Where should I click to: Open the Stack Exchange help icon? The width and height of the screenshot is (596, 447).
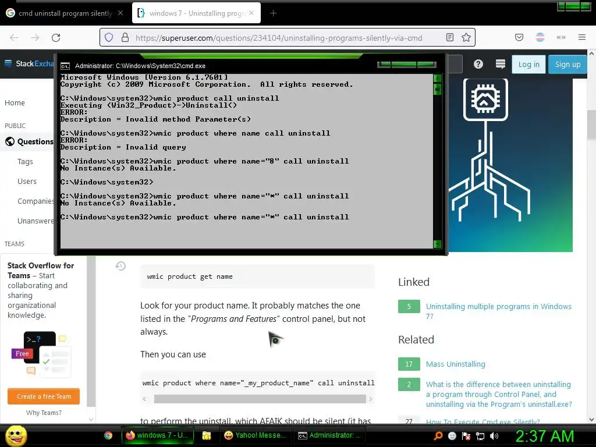(x=478, y=64)
